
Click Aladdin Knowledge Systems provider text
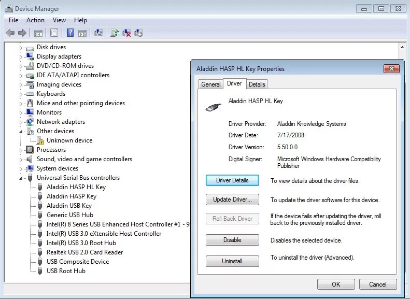pyautogui.click(x=312, y=124)
